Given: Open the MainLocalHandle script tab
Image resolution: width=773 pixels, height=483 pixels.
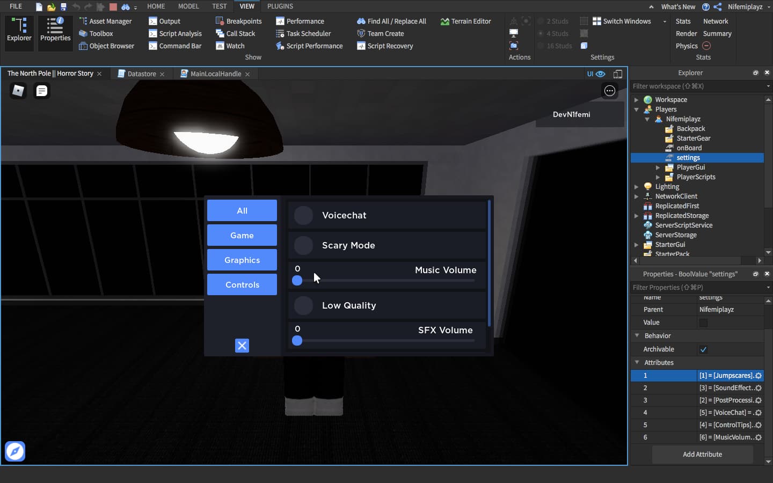Looking at the screenshot, I should coord(215,74).
